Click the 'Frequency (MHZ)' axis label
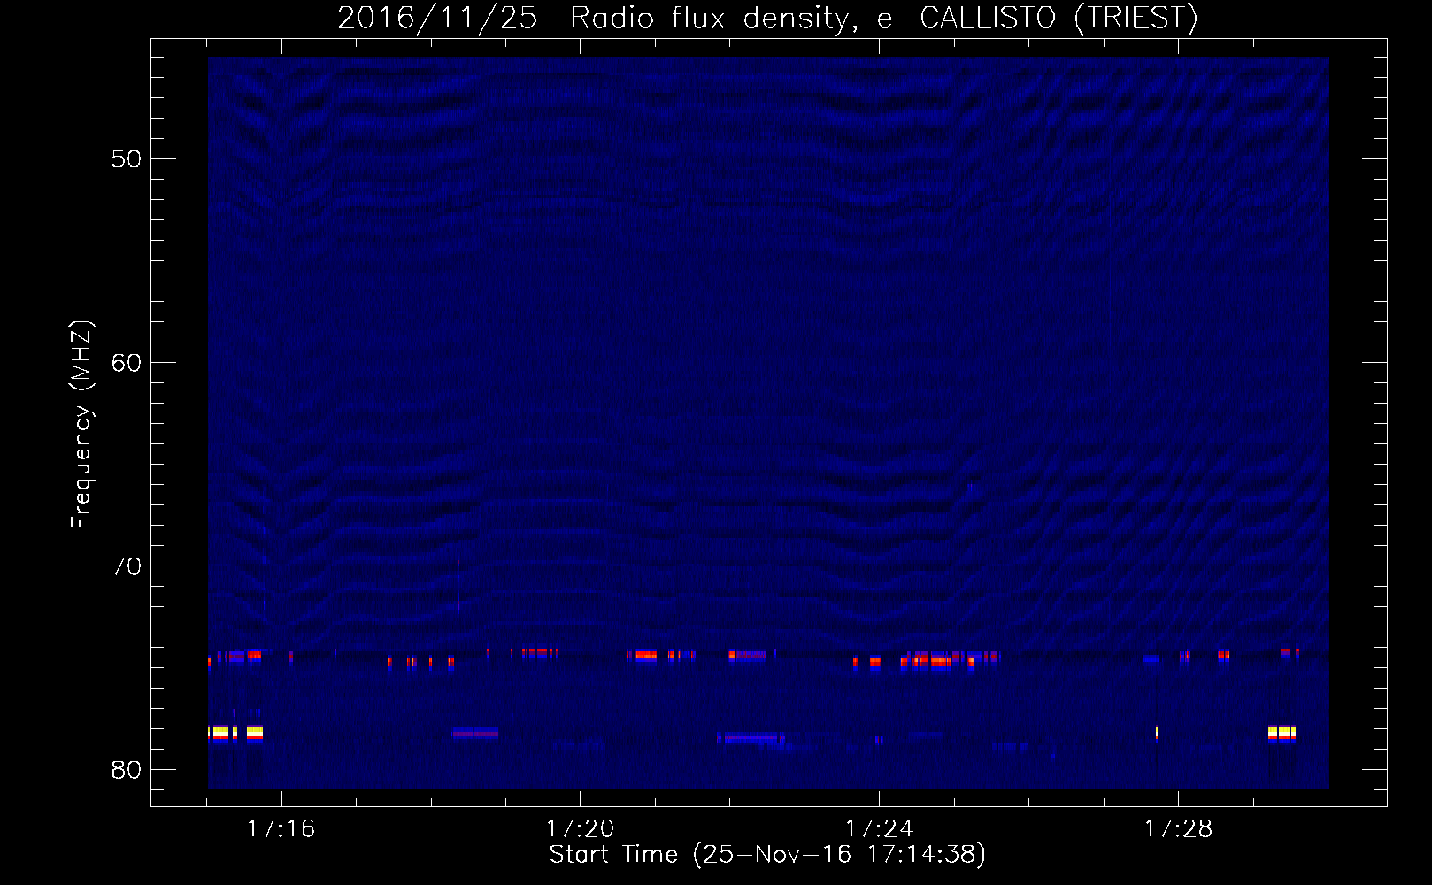 click(81, 425)
